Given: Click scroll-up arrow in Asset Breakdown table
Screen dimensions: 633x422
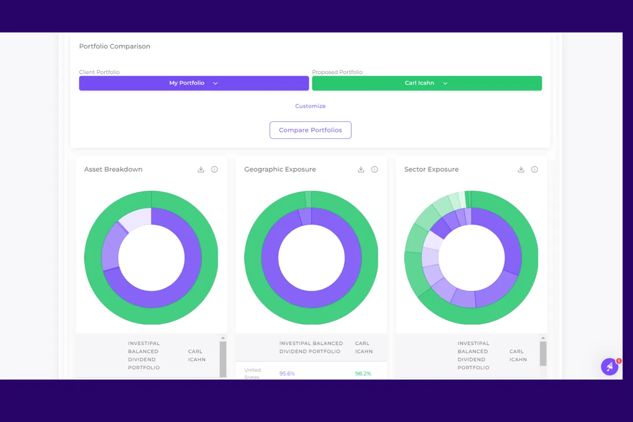Looking at the screenshot, I should click(x=223, y=338).
